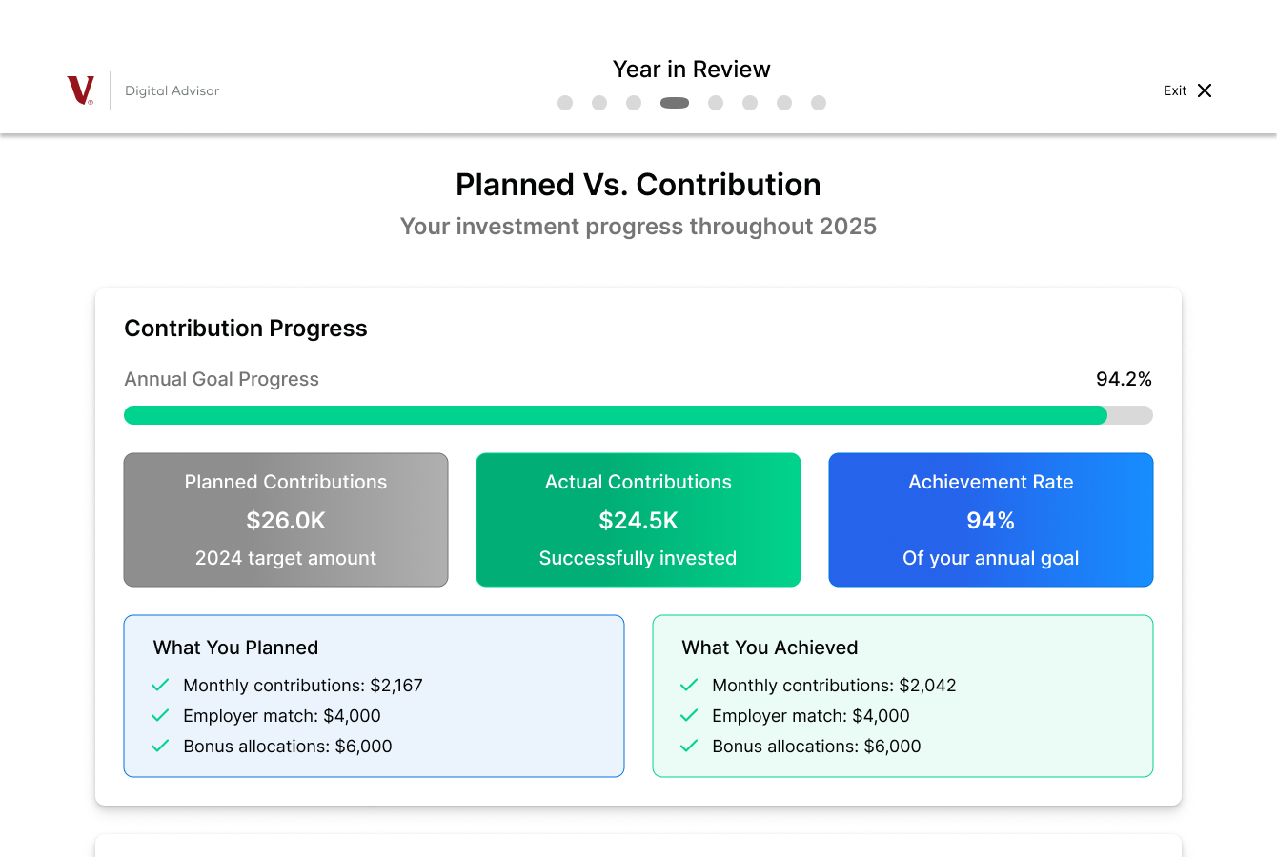Image resolution: width=1277 pixels, height=857 pixels.
Task: Open the sixth step dot
Action: [750, 103]
